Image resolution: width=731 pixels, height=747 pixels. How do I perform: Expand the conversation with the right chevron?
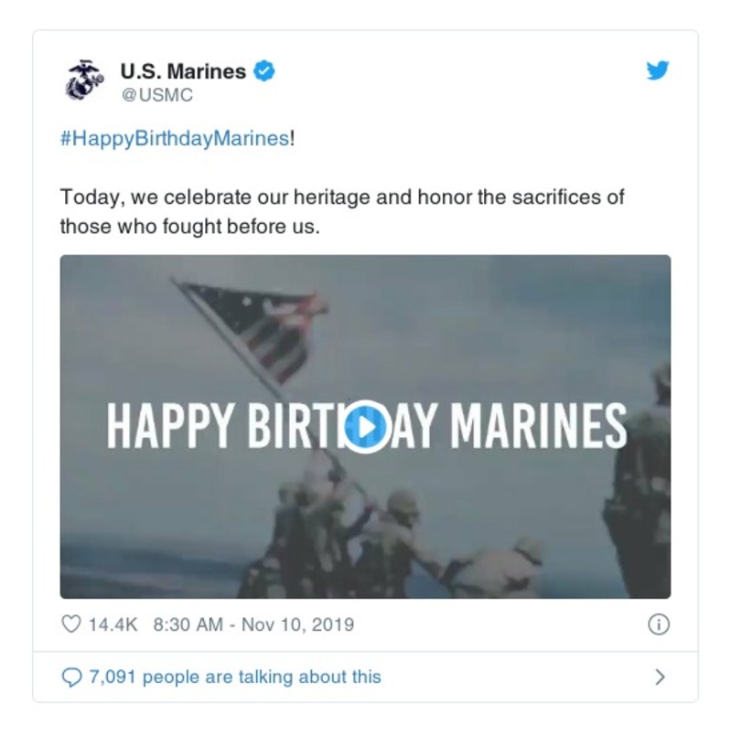click(x=660, y=678)
